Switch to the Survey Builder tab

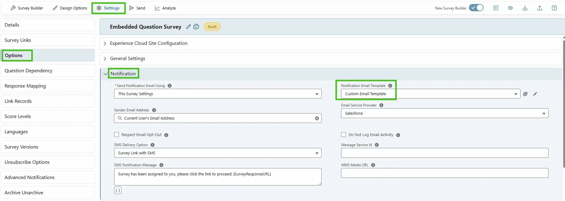point(27,8)
